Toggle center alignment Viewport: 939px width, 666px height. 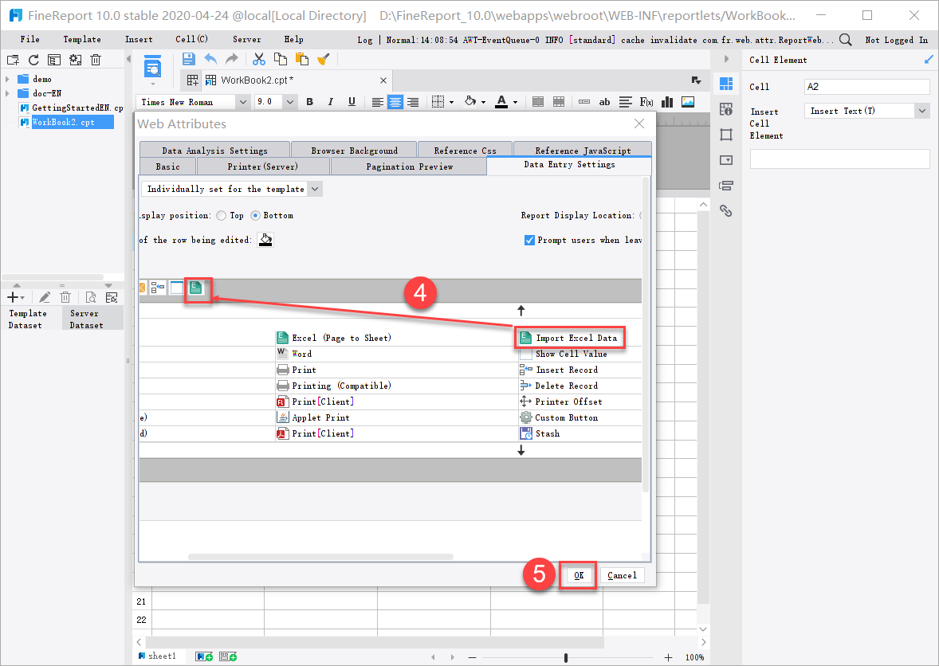tap(395, 102)
